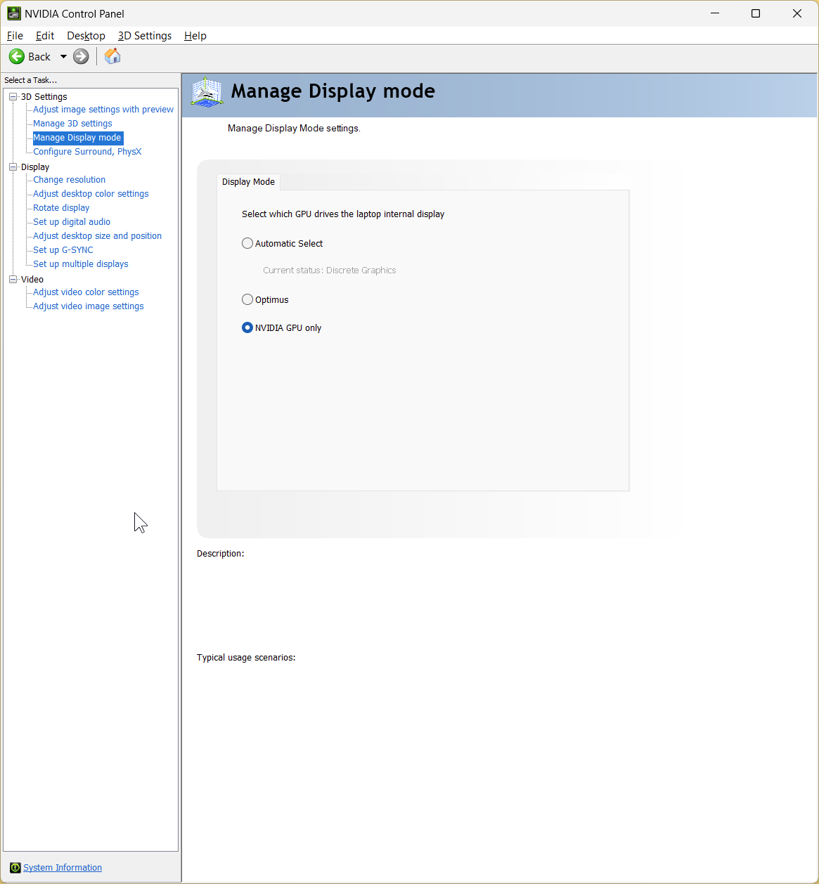The width and height of the screenshot is (819, 884).
Task: Select the 3D Settings tree category label
Action: click(44, 97)
